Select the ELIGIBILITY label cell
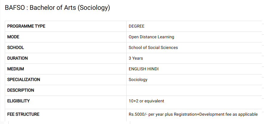Viewport: 264px width, 124px height. point(19,101)
